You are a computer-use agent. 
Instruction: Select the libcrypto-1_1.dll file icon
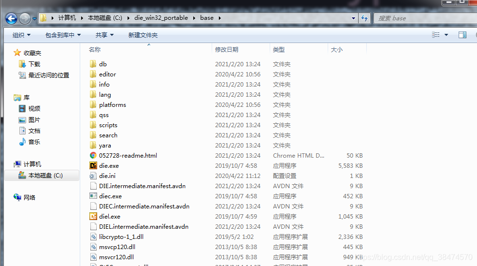point(93,237)
